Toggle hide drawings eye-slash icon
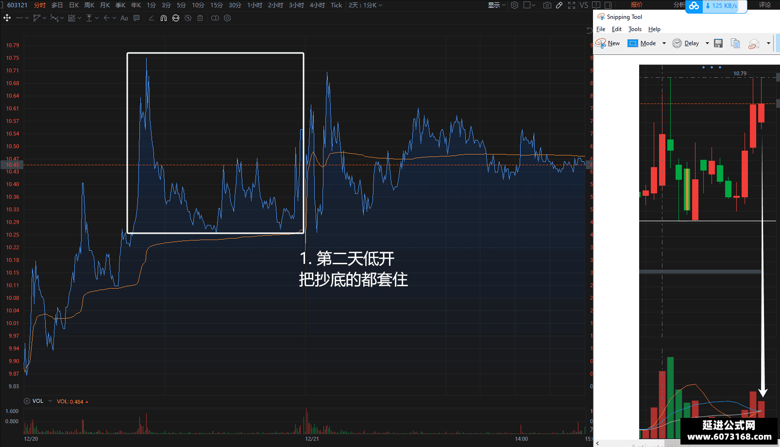This screenshot has height=447, width=780. pyautogui.click(x=188, y=18)
